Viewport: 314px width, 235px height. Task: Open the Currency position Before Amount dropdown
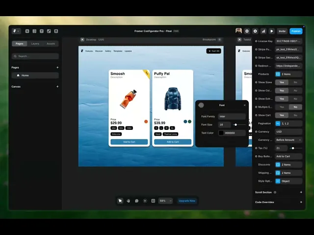point(288,140)
